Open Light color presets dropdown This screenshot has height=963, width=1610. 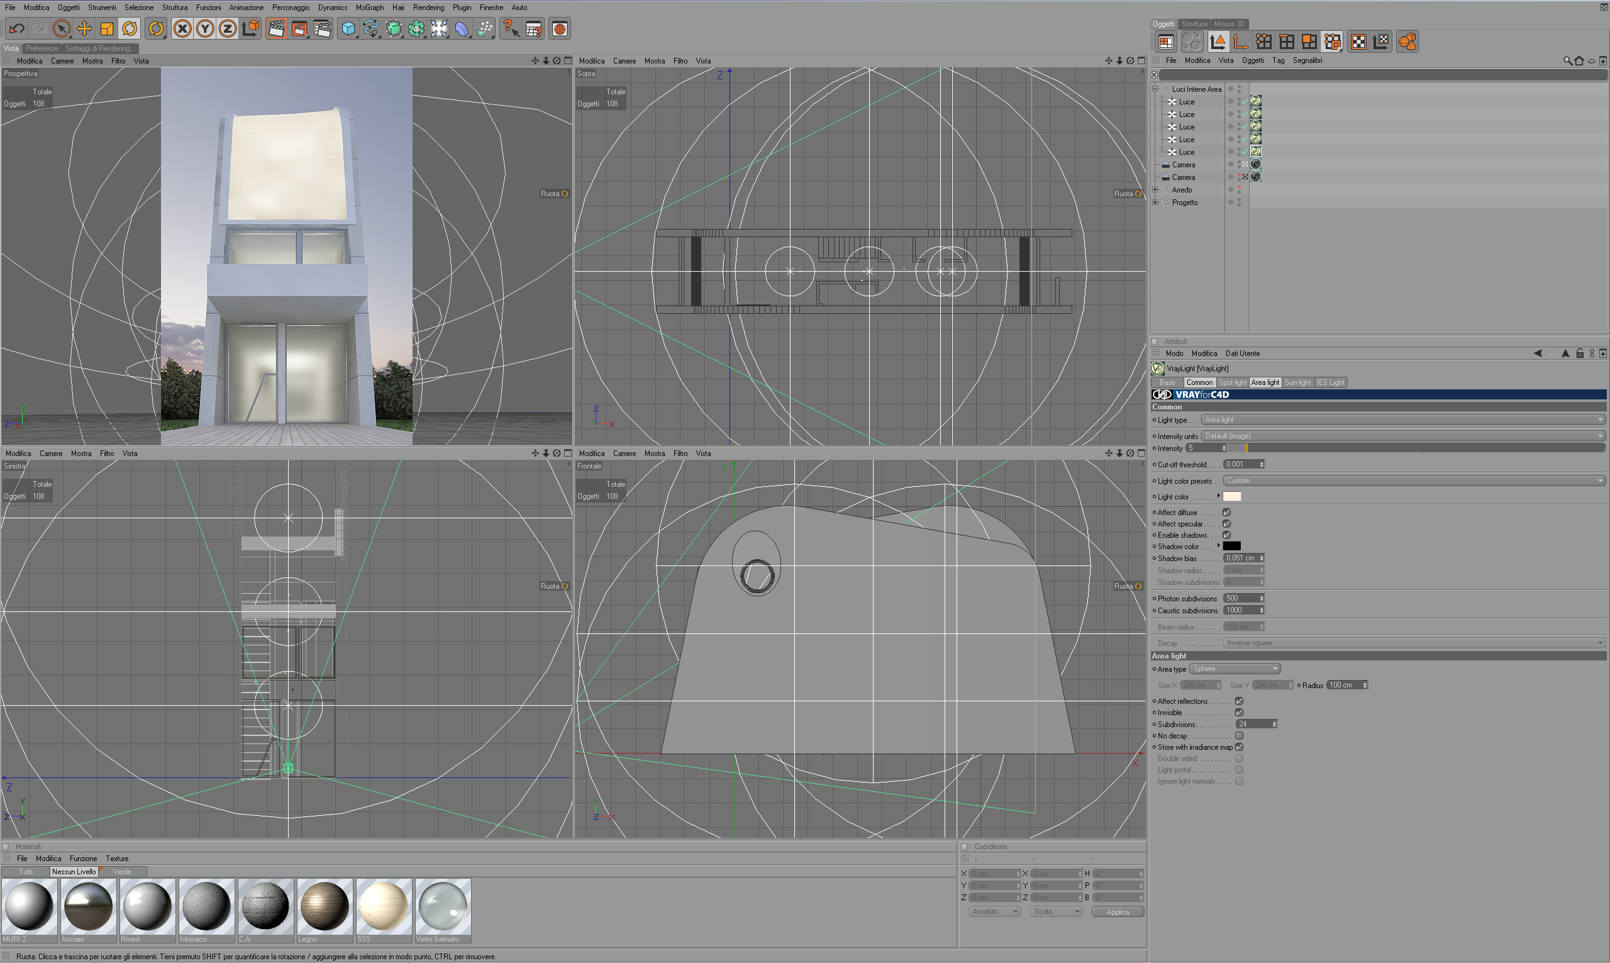click(1414, 481)
